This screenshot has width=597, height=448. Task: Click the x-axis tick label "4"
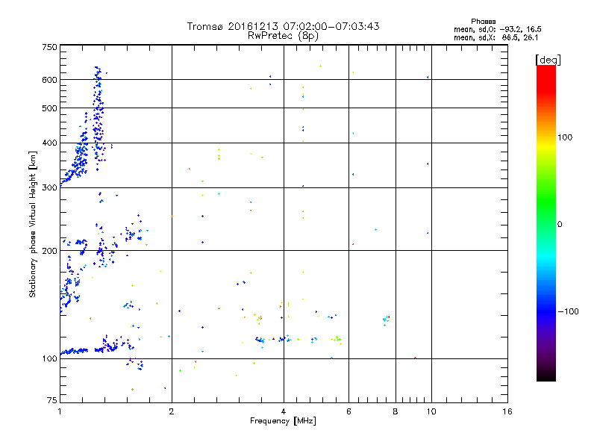[284, 411]
